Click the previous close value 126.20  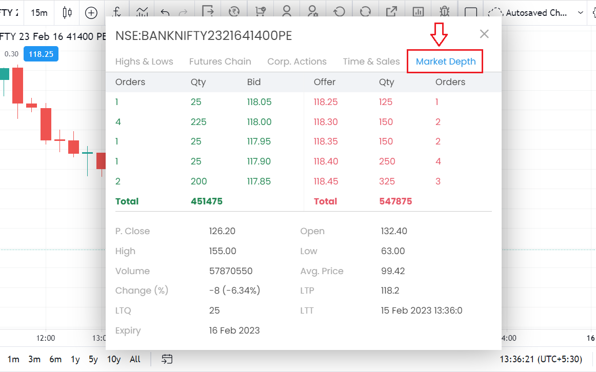coord(222,231)
